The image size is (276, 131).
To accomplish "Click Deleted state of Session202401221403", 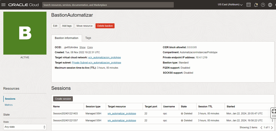I will click(187, 113).
